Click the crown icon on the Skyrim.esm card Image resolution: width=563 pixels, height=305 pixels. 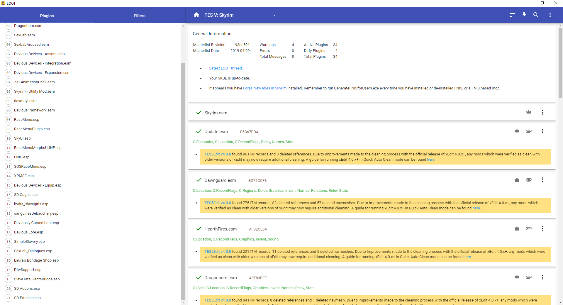529,112
